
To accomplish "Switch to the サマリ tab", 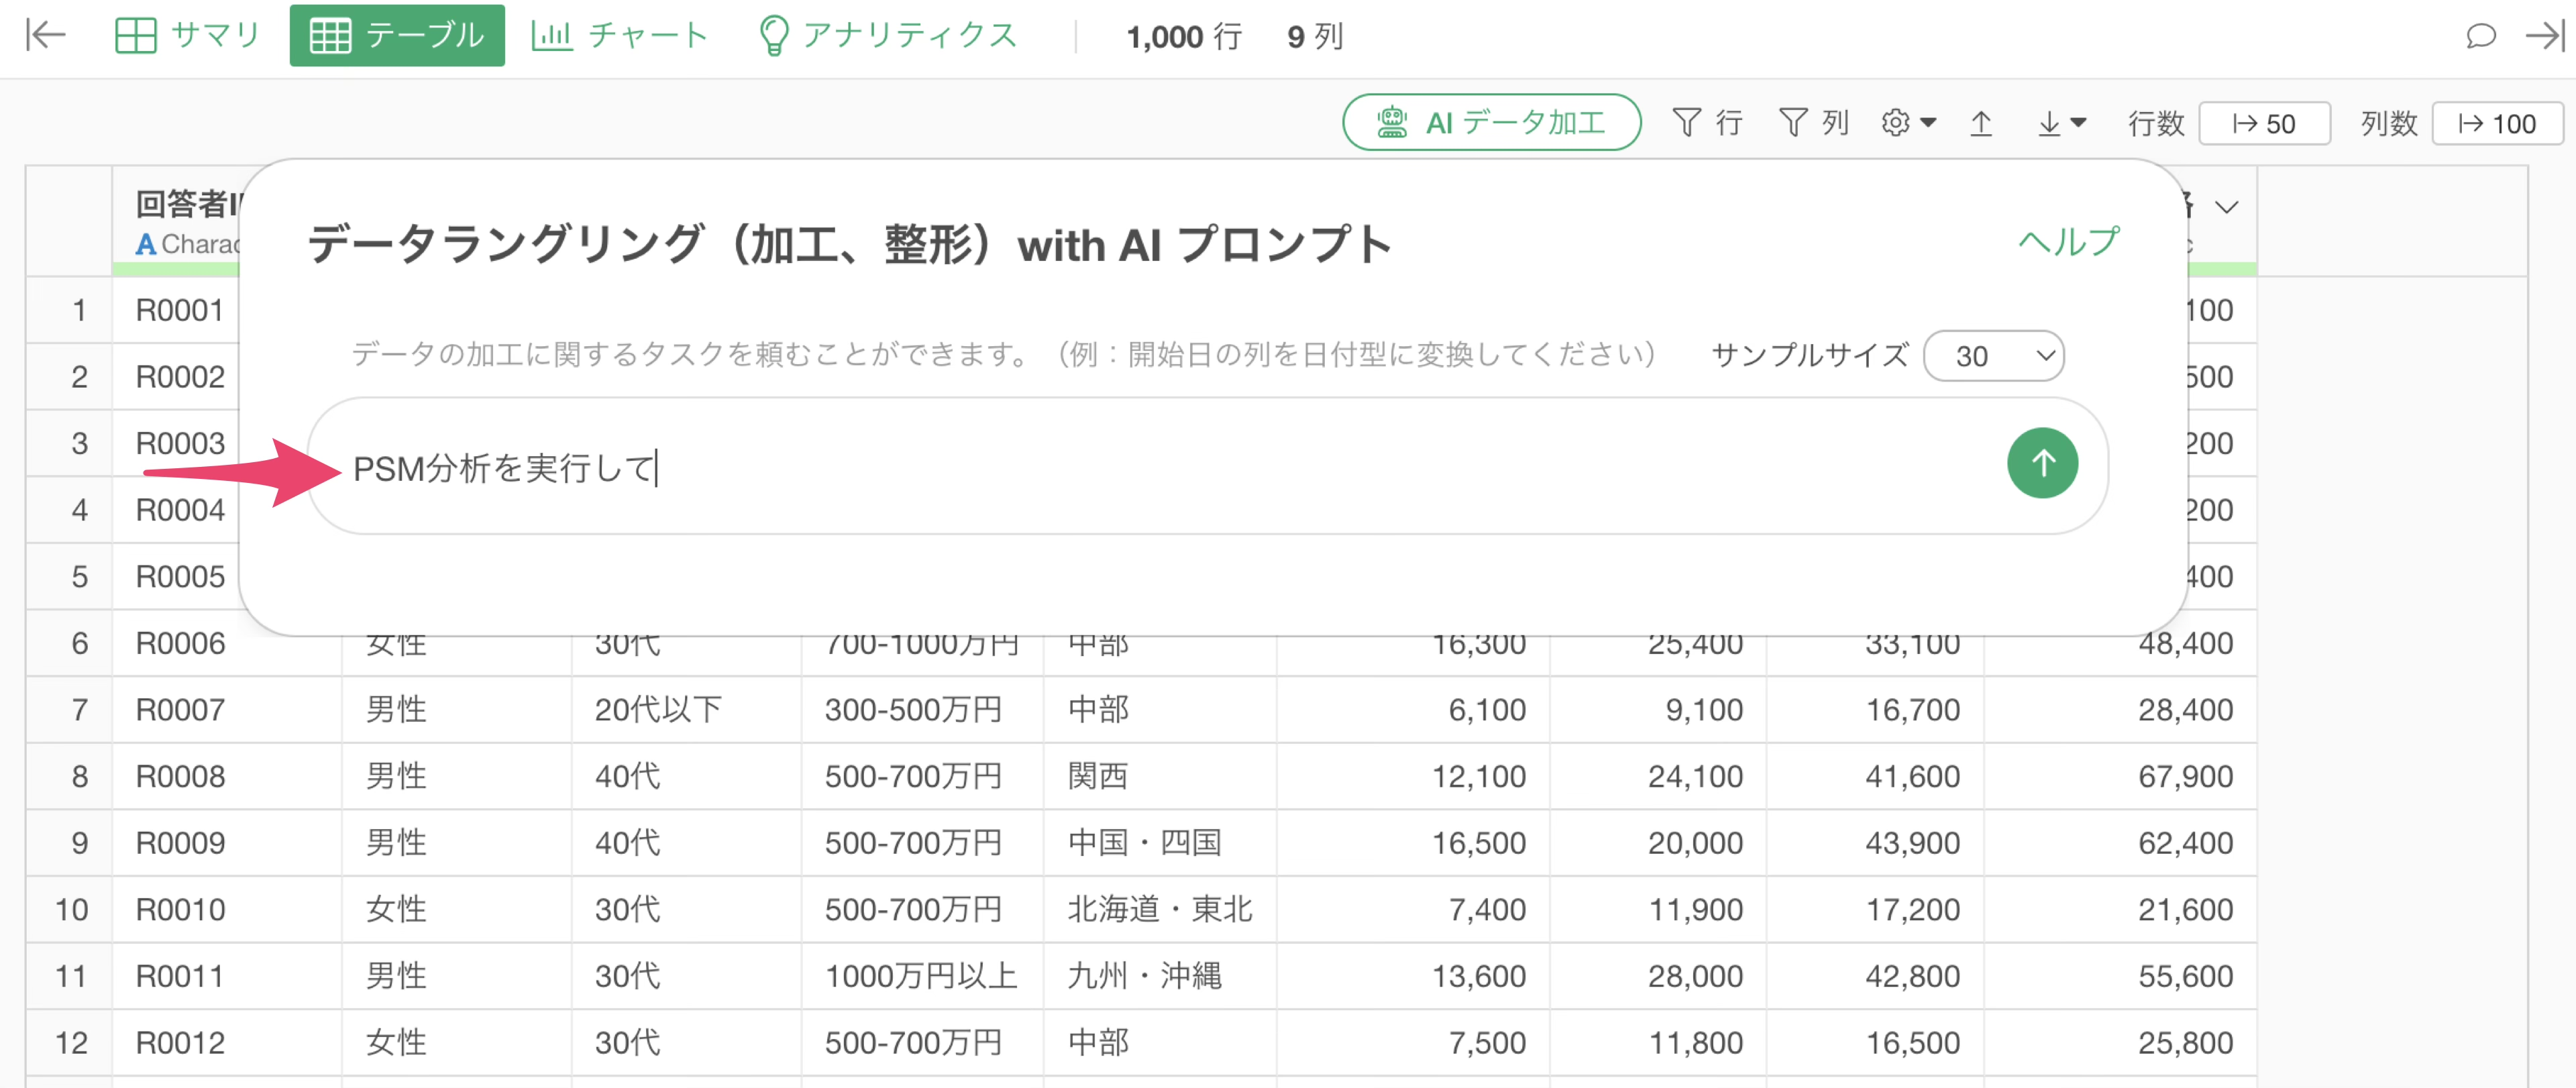I will pyautogui.click(x=188, y=36).
